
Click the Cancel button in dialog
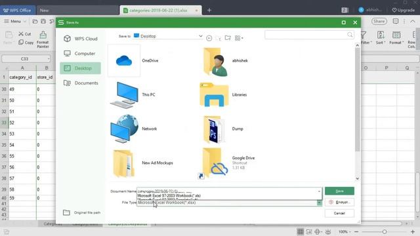click(339, 213)
